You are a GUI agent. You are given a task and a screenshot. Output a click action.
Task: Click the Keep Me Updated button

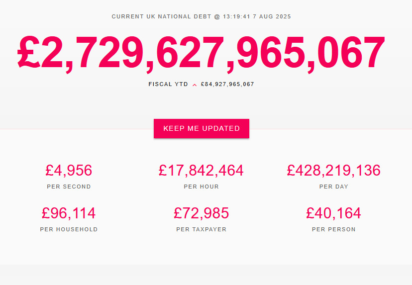pos(201,128)
